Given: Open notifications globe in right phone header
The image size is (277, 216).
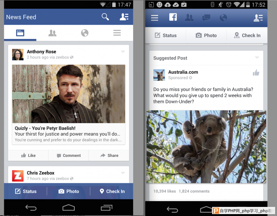Looking at the screenshot, I should coord(223,18).
